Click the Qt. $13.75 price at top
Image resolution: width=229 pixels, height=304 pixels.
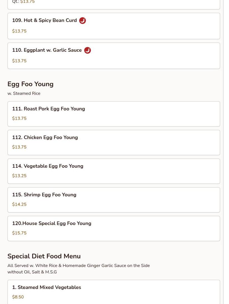pyautogui.click(x=23, y=2)
